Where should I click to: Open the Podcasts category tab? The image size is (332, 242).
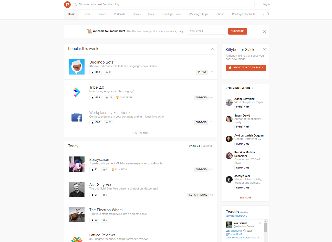[120, 14]
